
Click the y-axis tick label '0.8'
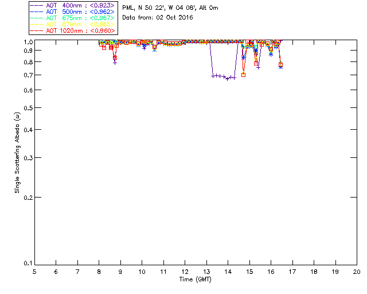[x=28, y=62]
